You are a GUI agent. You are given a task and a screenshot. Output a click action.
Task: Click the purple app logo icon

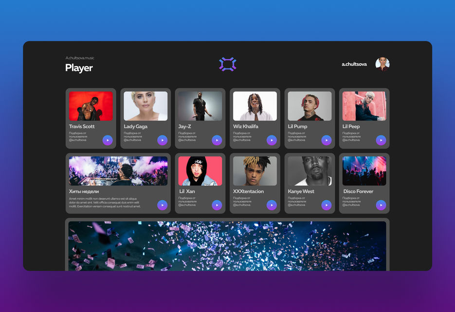[228, 64]
